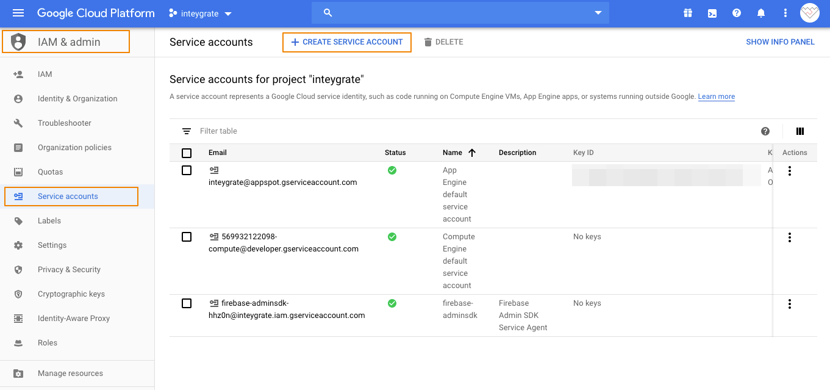830x390 pixels.
Task: Click the Cryptographic keys shield icon
Action: [x=18, y=294]
